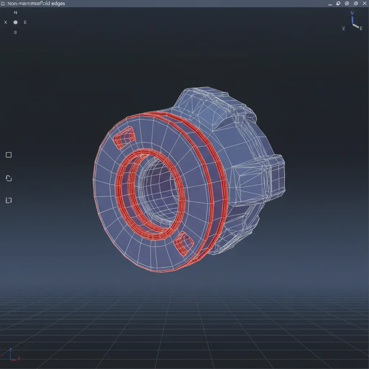The image size is (369, 369).
Task: Select the rectangular selection tool in sidebar
Action: click(x=8, y=155)
